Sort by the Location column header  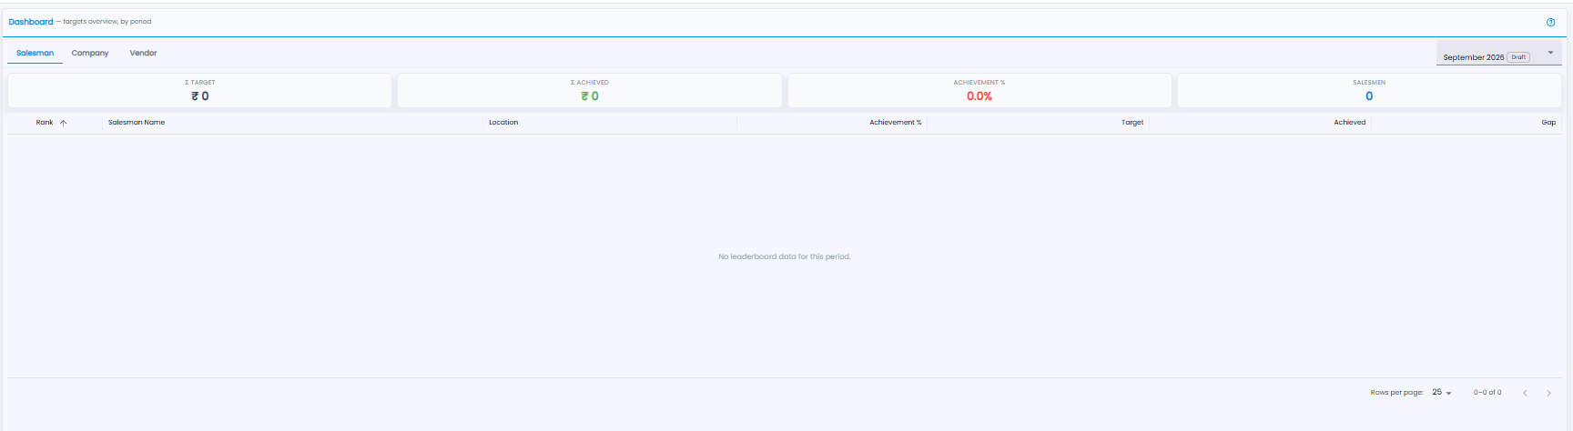[503, 123]
